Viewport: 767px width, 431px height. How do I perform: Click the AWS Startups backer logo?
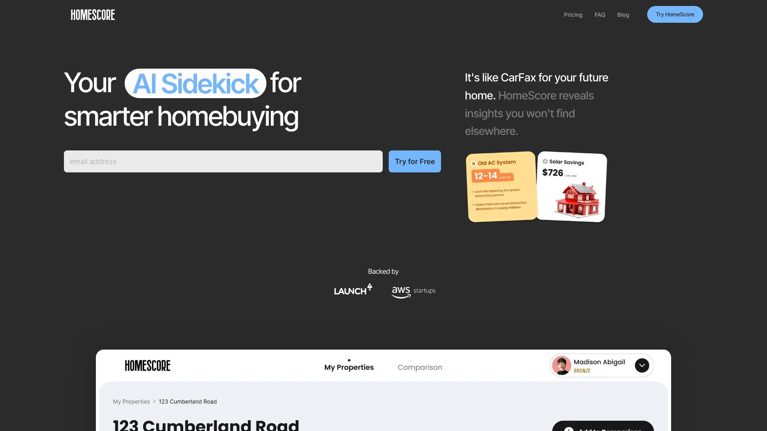(413, 291)
